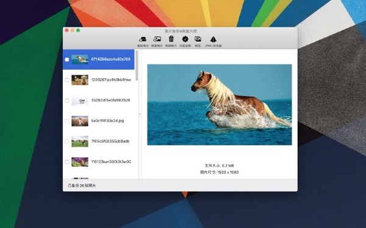The height and width of the screenshot is (228, 366).
Task: Click the large horse preview image
Action: point(220,105)
